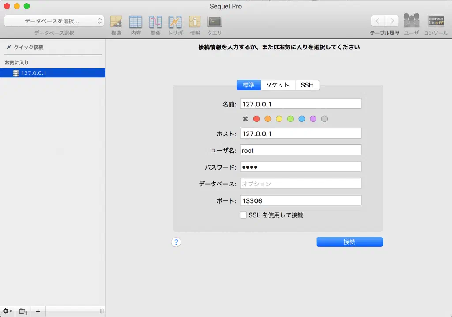This screenshot has height=317, width=452.
Task: Show the Console (コンソール) icon
Action: point(436,21)
